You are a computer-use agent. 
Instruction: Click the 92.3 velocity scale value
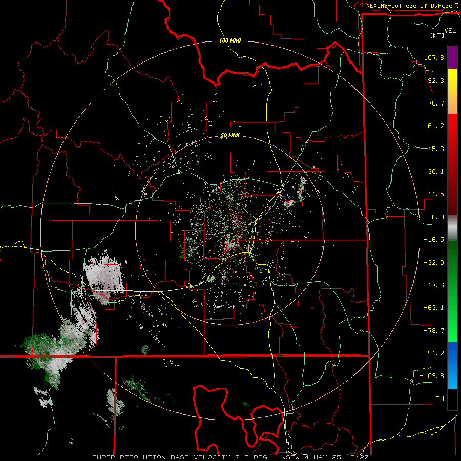pos(436,80)
